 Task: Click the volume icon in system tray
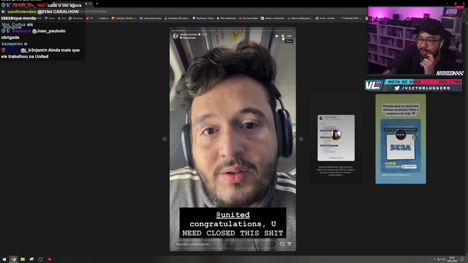(x=443, y=259)
